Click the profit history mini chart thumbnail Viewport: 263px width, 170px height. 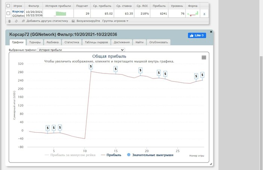pyautogui.click(x=60, y=14)
